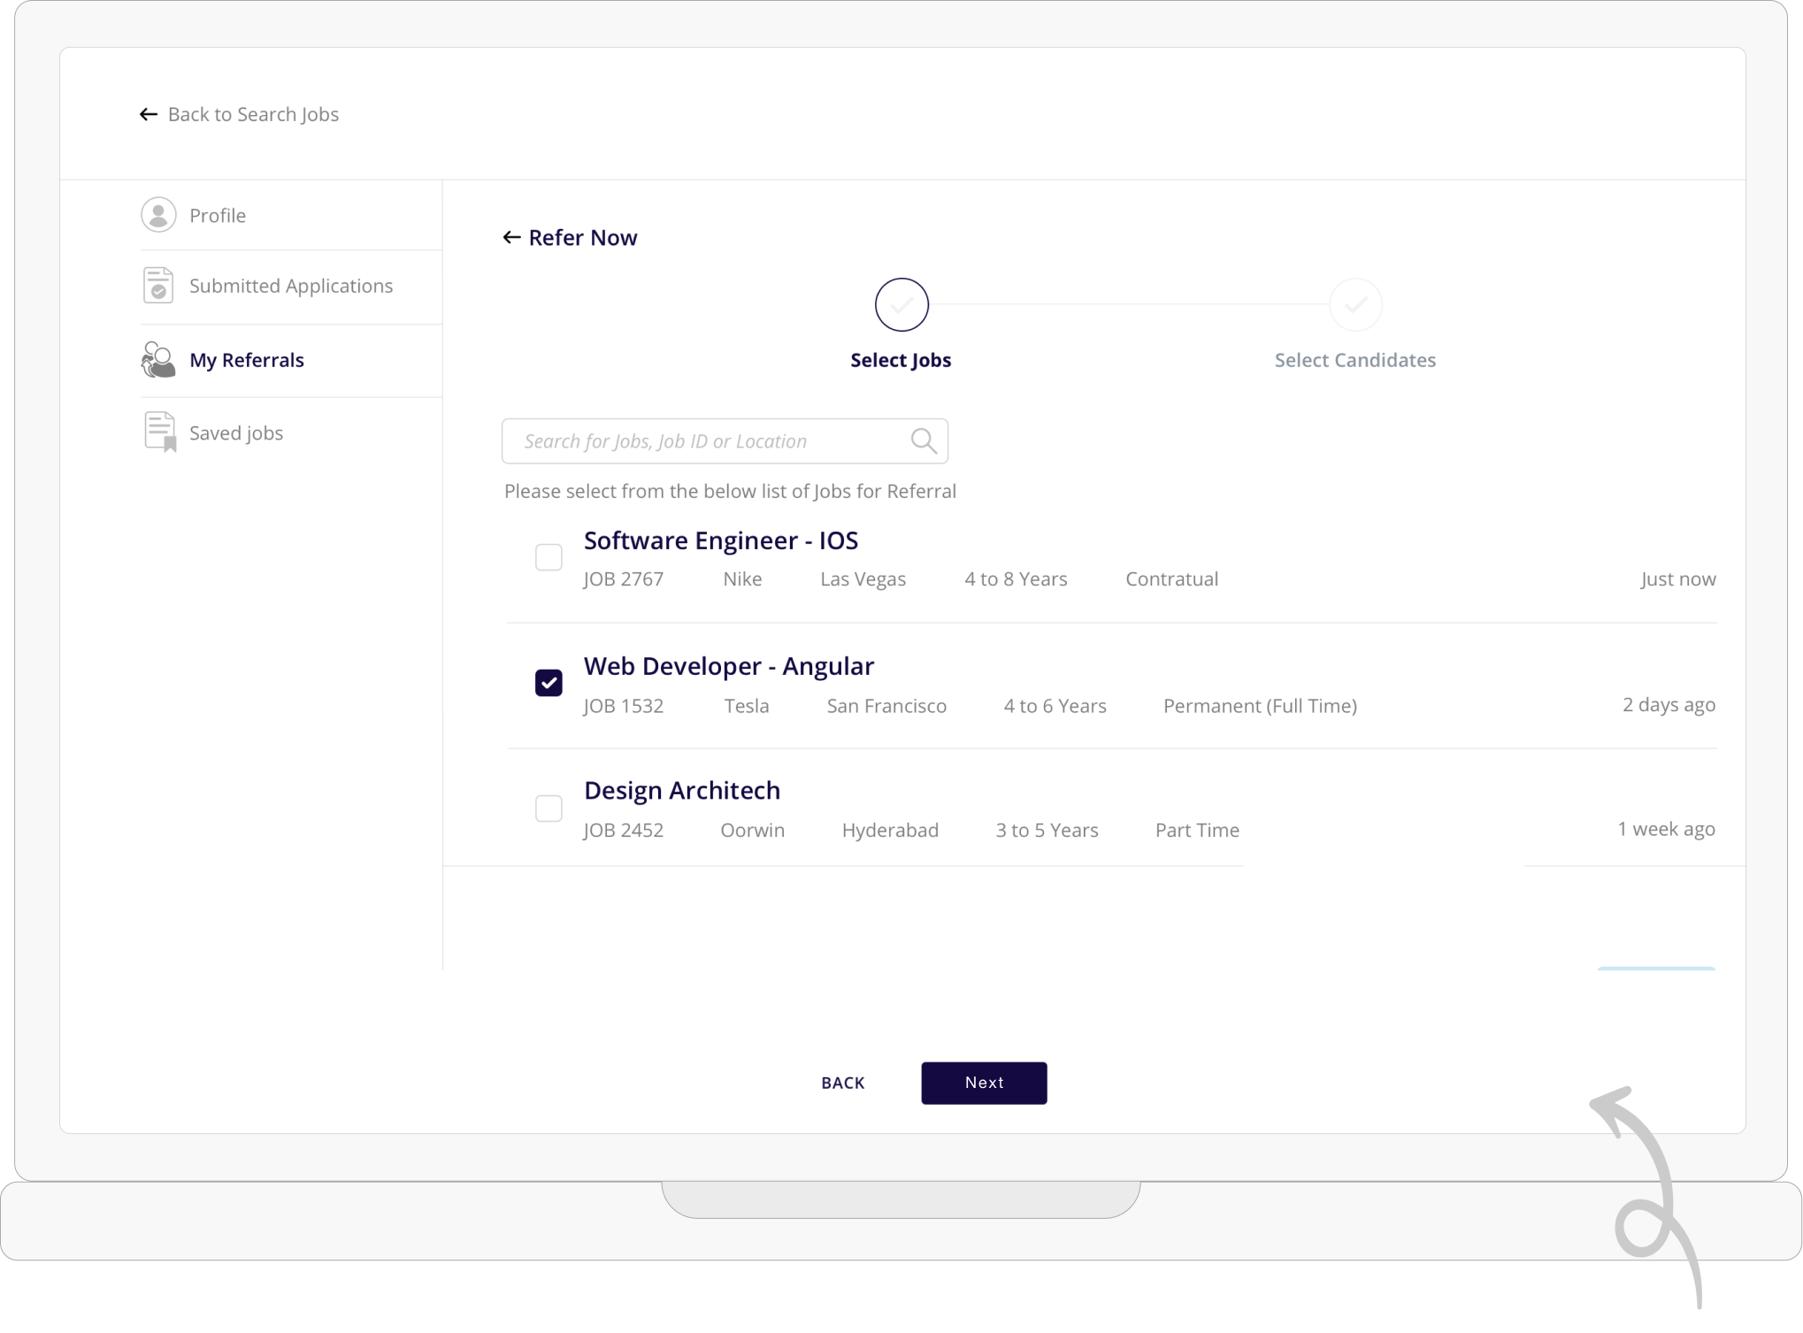Click the Select Candidates step circle
1803x1333 pixels.
coord(1355,305)
